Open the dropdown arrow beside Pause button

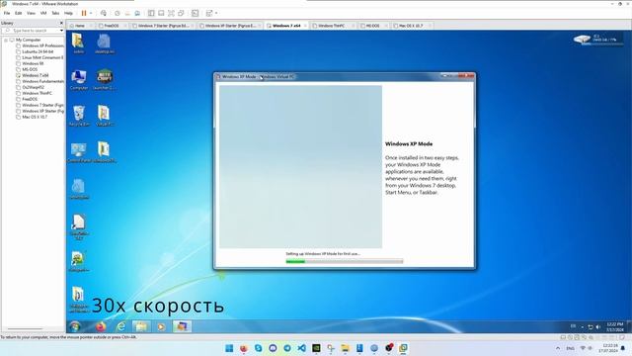(91, 13)
